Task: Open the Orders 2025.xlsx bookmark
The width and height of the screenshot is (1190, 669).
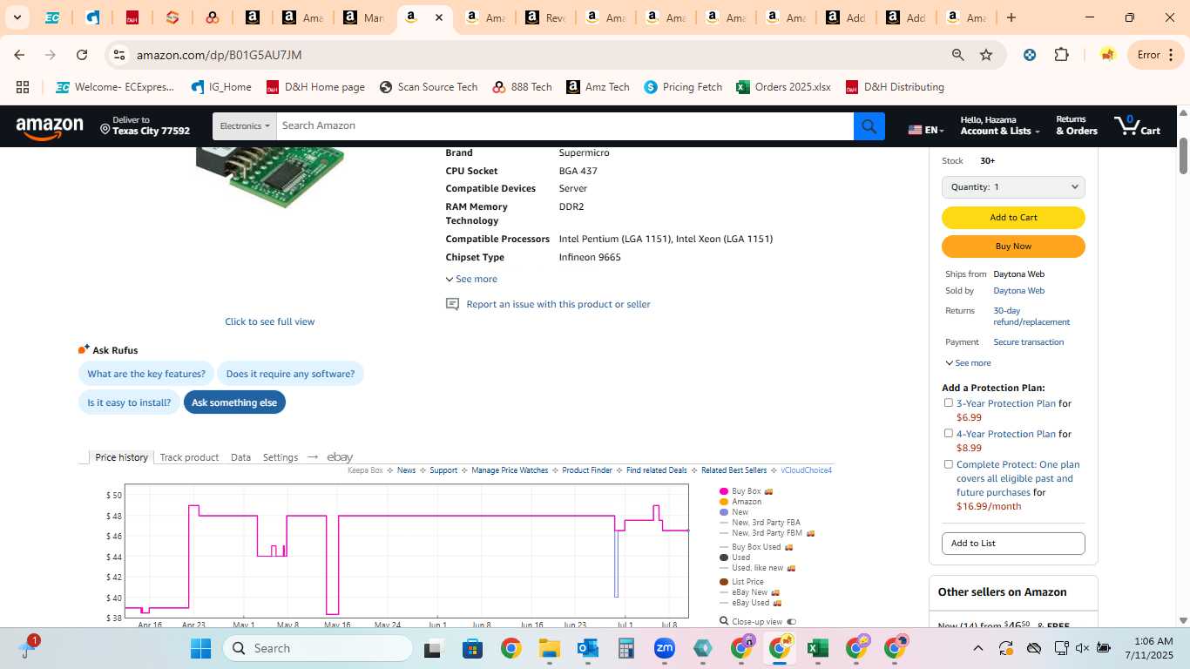Action: (783, 87)
